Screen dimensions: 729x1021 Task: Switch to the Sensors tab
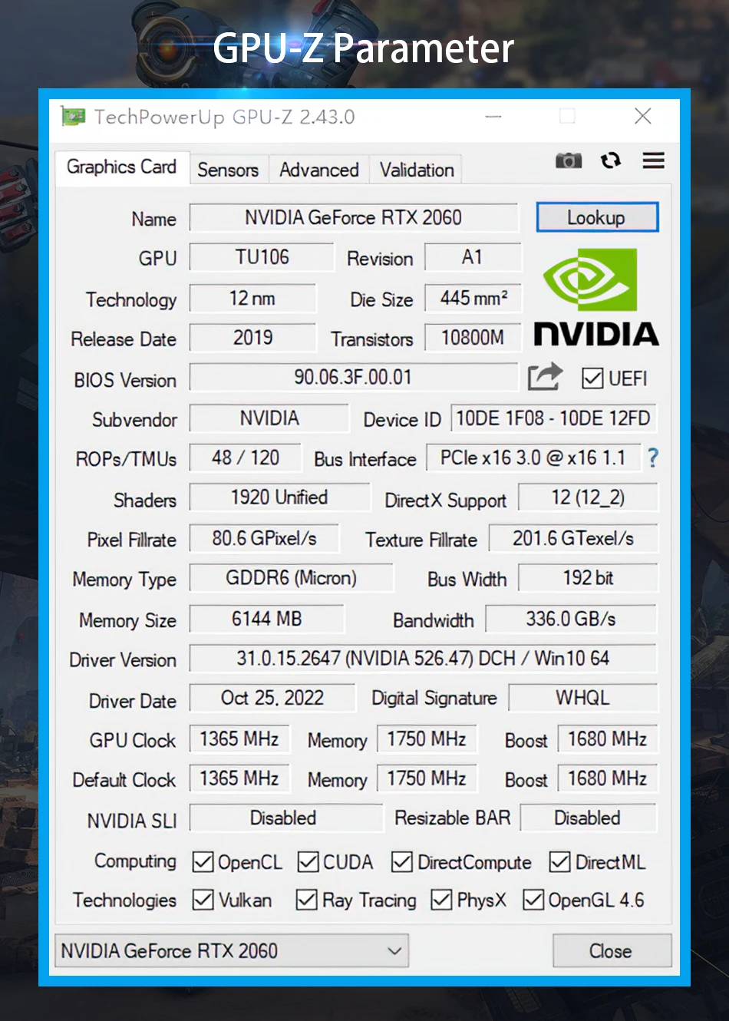[x=228, y=170]
